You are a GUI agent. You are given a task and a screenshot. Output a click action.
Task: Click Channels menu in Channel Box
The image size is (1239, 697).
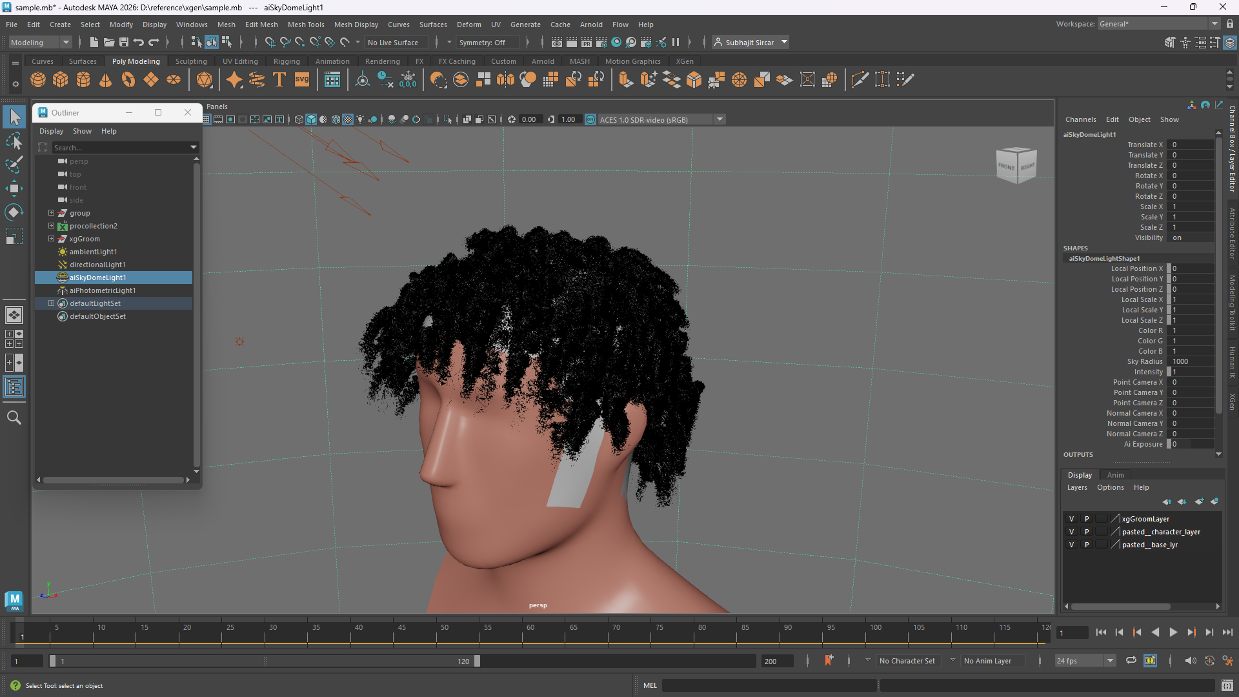[1080, 119]
